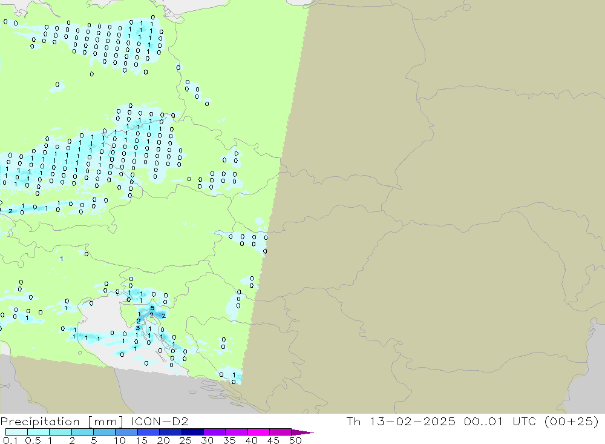
Task: Click the weekday abbreviation 'Th'
Action: click(353, 421)
